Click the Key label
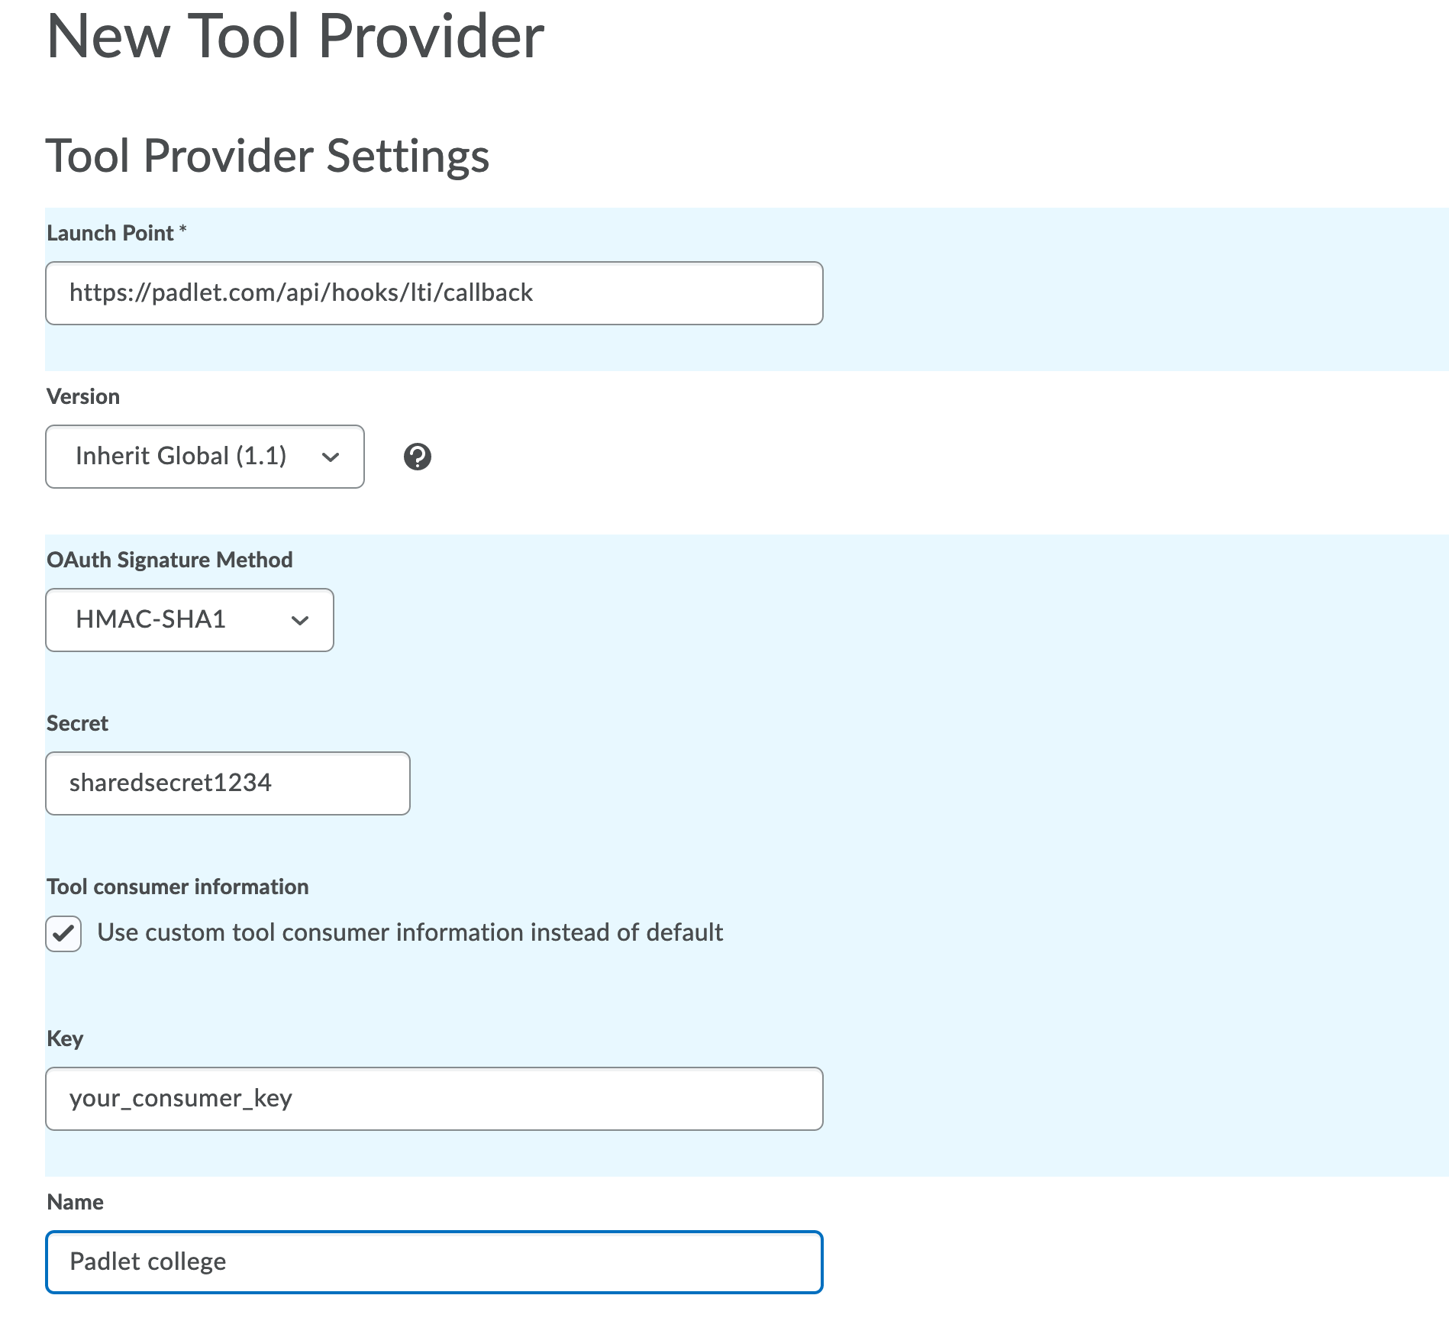The height and width of the screenshot is (1321, 1449). [65, 1038]
